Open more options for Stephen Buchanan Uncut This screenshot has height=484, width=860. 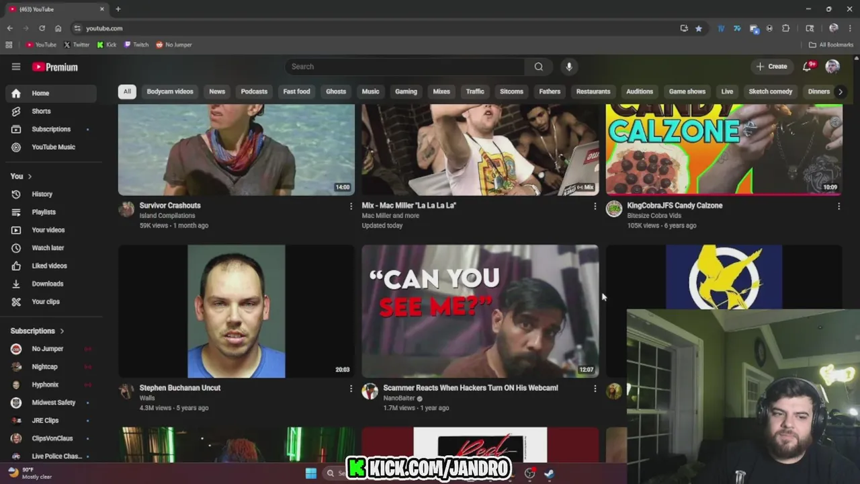coord(351,389)
